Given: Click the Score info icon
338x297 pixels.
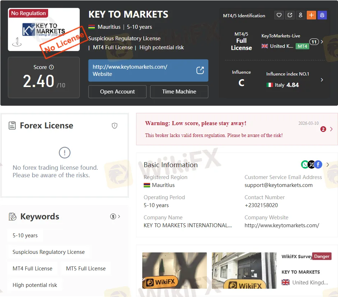Looking at the screenshot, I should [x=51, y=67].
